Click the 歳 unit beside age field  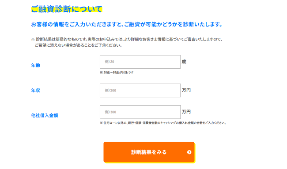[x=184, y=62]
